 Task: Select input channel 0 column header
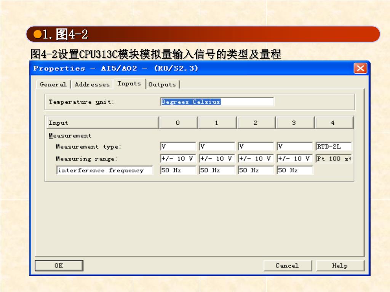pyautogui.click(x=178, y=123)
